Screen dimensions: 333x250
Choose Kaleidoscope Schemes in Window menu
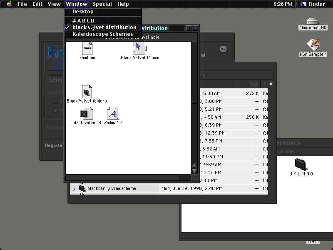click(x=103, y=34)
